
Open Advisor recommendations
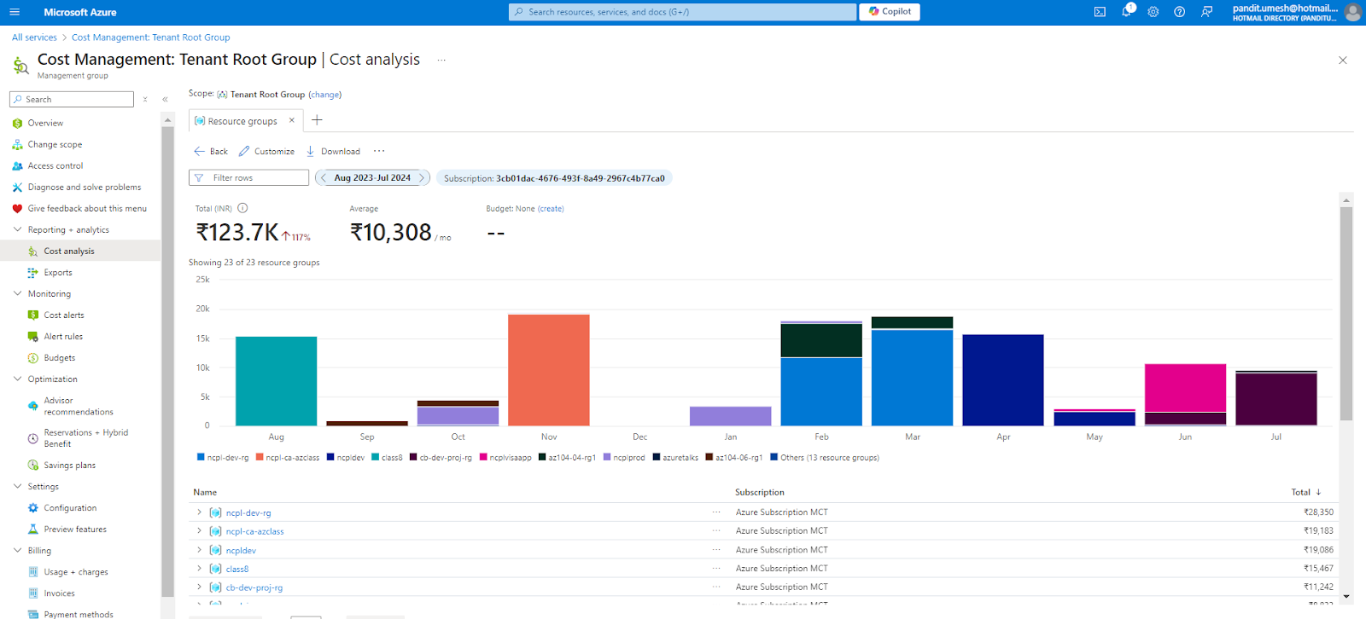pos(79,406)
